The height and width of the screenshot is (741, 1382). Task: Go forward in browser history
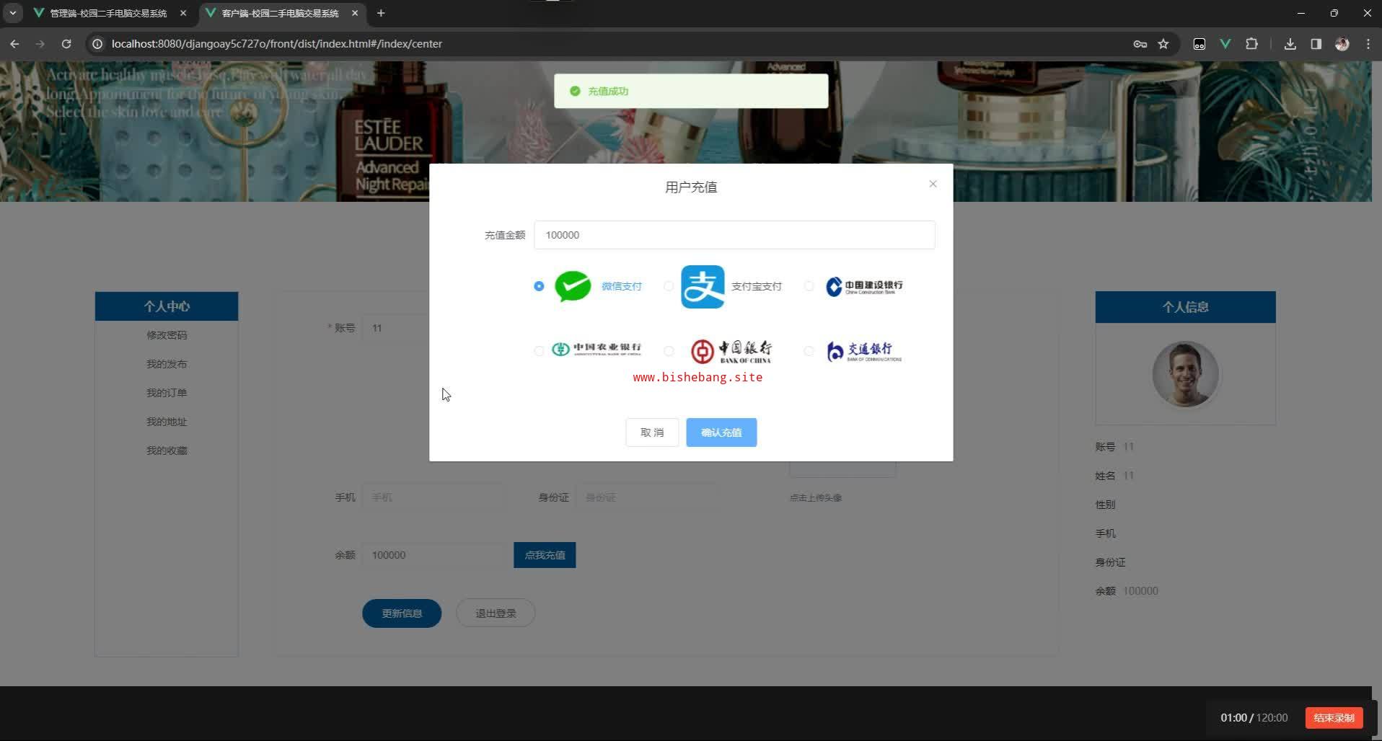(x=40, y=44)
